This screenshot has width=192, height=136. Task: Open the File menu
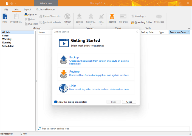6,9
